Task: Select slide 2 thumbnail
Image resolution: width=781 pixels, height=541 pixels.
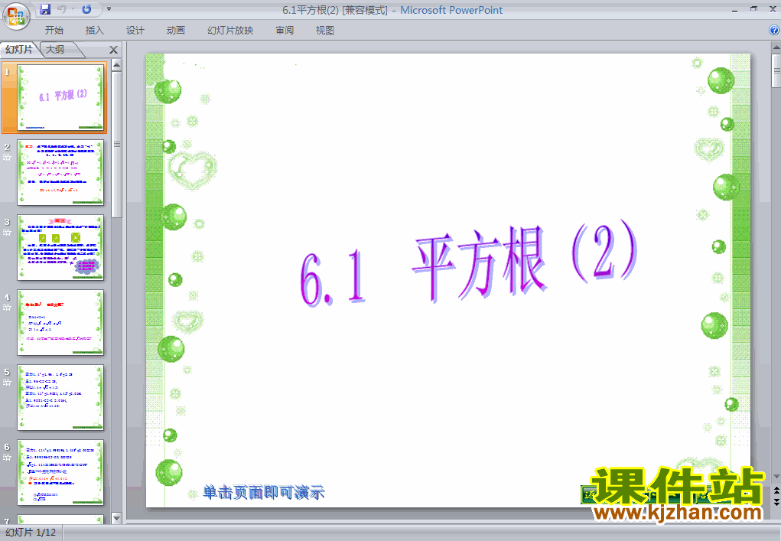Action: click(x=60, y=172)
